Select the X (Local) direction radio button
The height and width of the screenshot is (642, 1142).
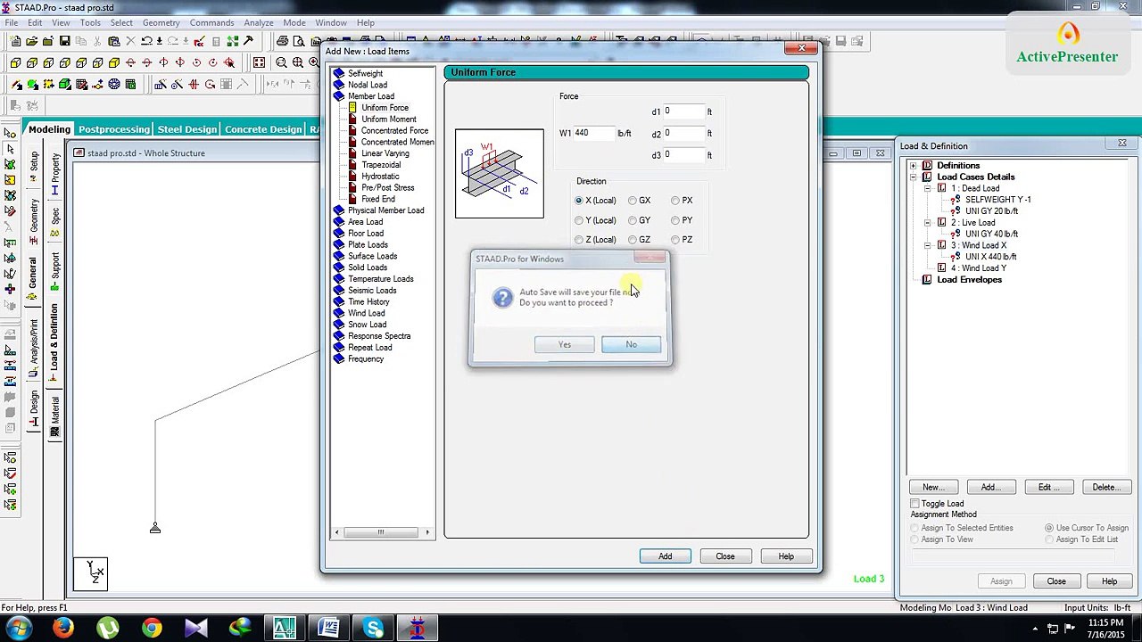coord(579,201)
